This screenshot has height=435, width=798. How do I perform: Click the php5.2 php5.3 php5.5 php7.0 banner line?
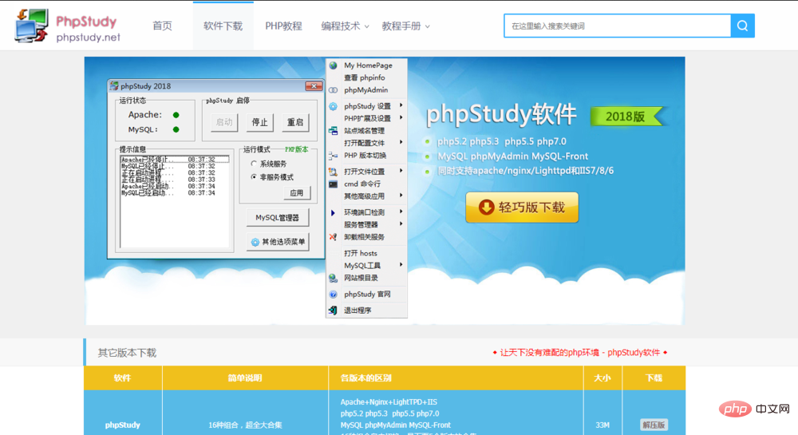(x=501, y=141)
